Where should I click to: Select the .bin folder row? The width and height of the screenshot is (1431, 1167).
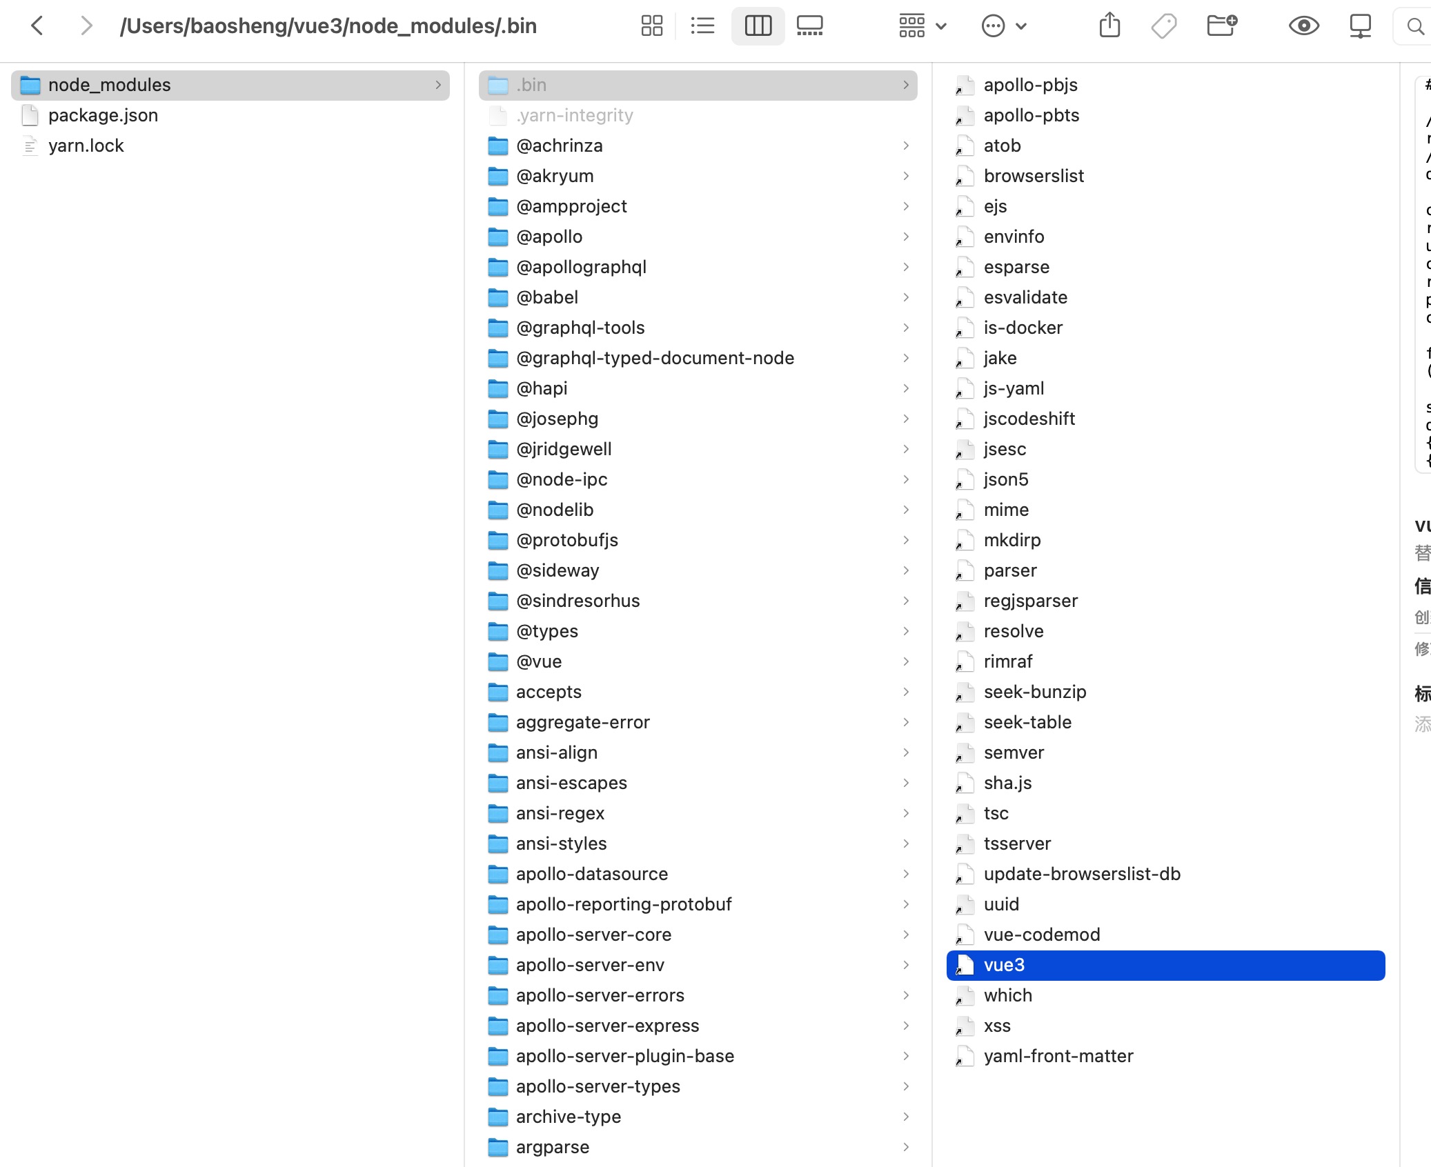[x=698, y=85]
